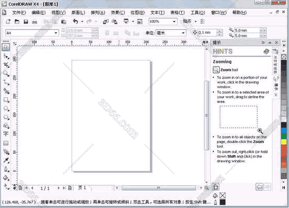This screenshot has height=208, width=289.
Task: Open the Bitmaps menu
Action: 138,13
